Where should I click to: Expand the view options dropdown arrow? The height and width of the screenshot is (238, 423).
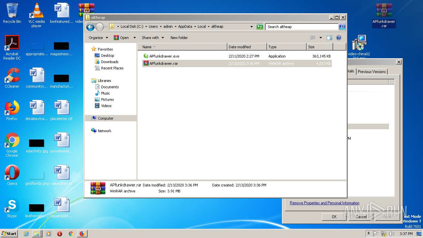pyautogui.click(x=321, y=38)
